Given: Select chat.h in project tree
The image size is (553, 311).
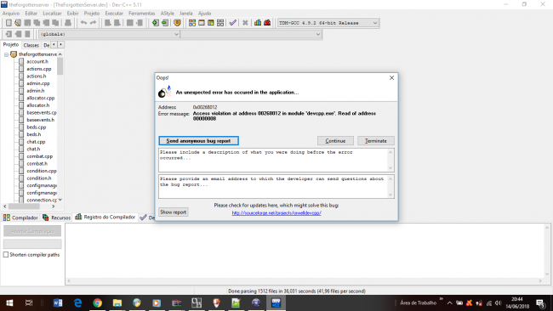Looking at the screenshot, I should (33, 149).
